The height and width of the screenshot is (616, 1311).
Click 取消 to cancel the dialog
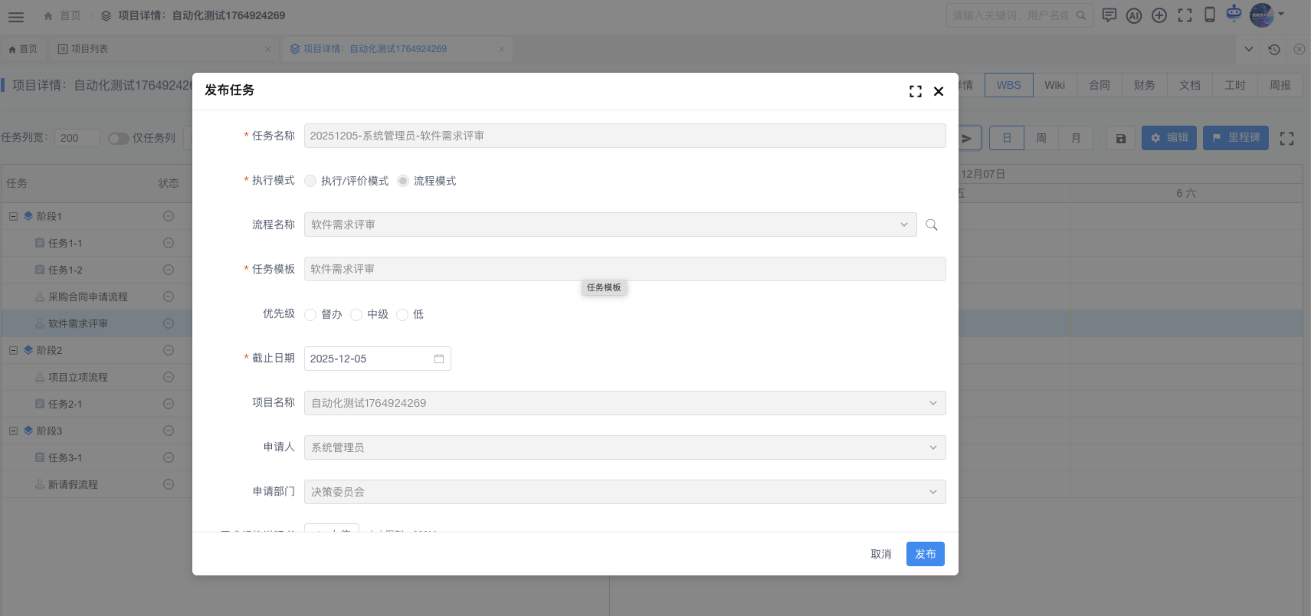(x=880, y=554)
